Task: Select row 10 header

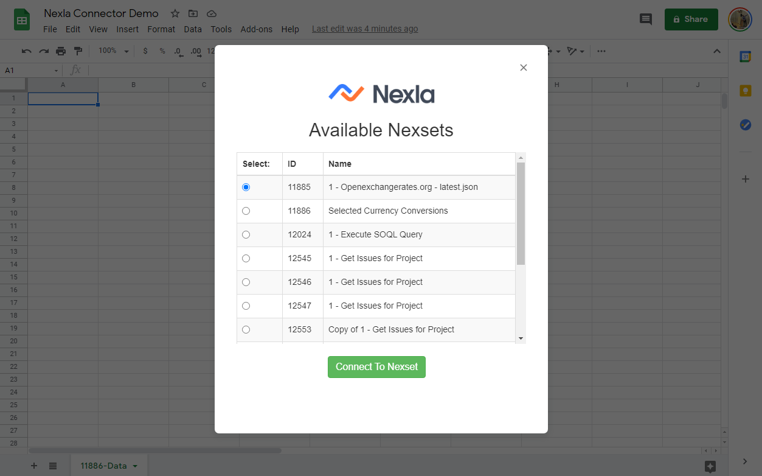Action: [x=13, y=213]
